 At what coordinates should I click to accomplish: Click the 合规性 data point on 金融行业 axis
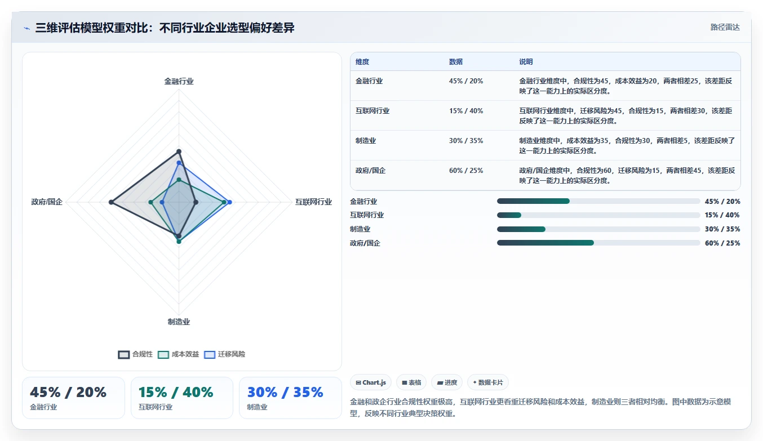179,151
